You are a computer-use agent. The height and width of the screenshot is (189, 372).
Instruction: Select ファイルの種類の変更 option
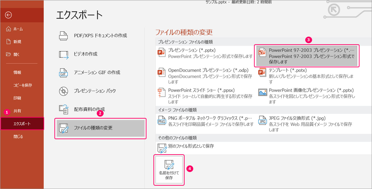101,128
